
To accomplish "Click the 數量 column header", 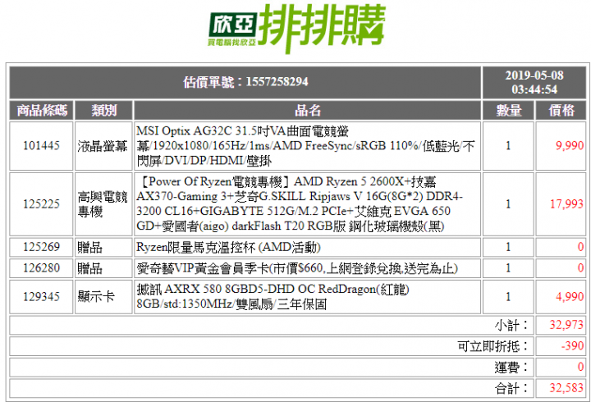I will point(508,111).
